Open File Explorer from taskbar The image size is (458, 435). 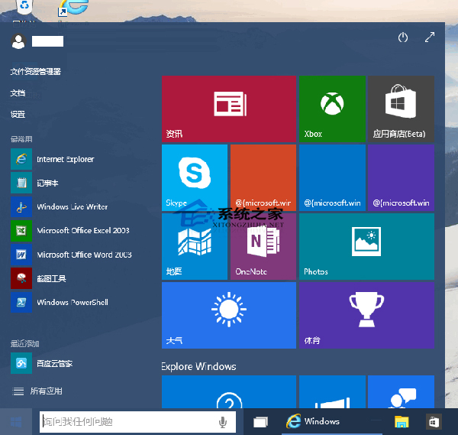click(x=402, y=422)
